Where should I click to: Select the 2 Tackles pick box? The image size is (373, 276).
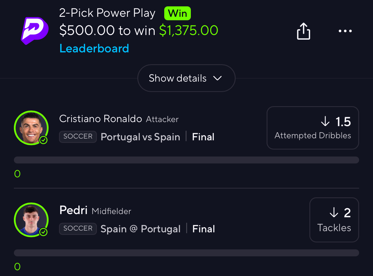(x=334, y=220)
